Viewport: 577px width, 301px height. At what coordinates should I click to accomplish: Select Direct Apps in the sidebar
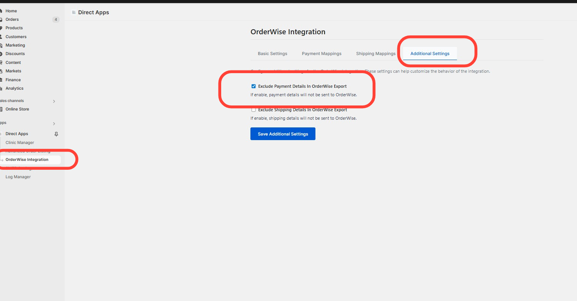tap(17, 134)
